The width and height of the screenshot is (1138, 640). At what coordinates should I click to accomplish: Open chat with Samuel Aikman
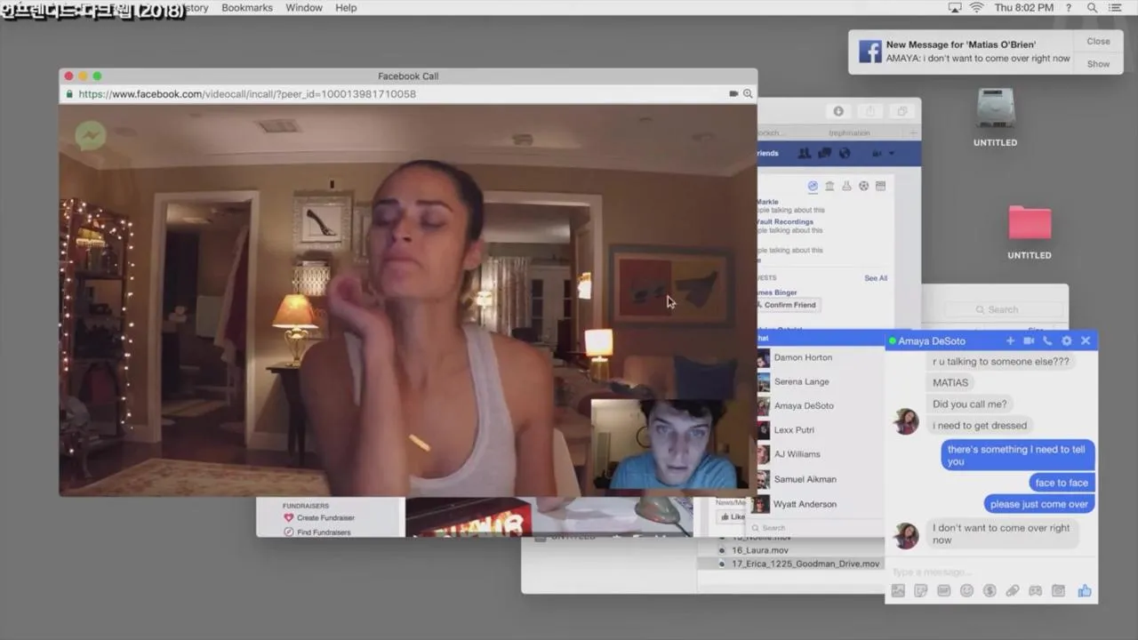tap(805, 479)
